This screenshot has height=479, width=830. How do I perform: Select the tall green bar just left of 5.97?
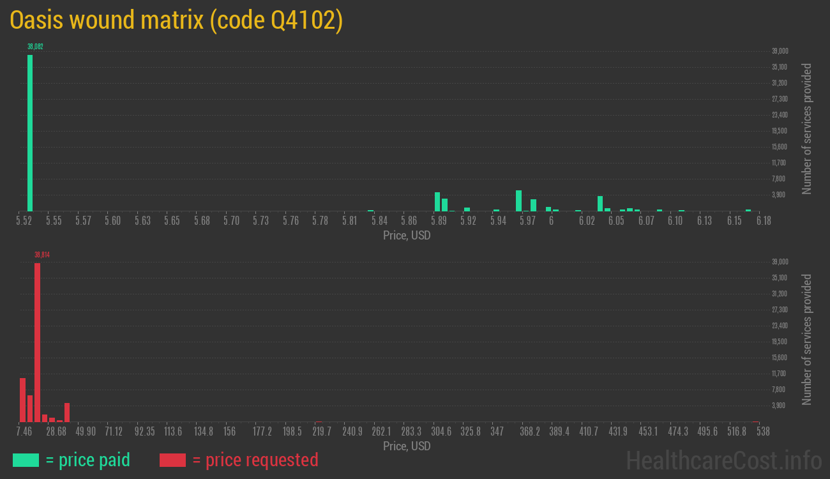[518, 201]
